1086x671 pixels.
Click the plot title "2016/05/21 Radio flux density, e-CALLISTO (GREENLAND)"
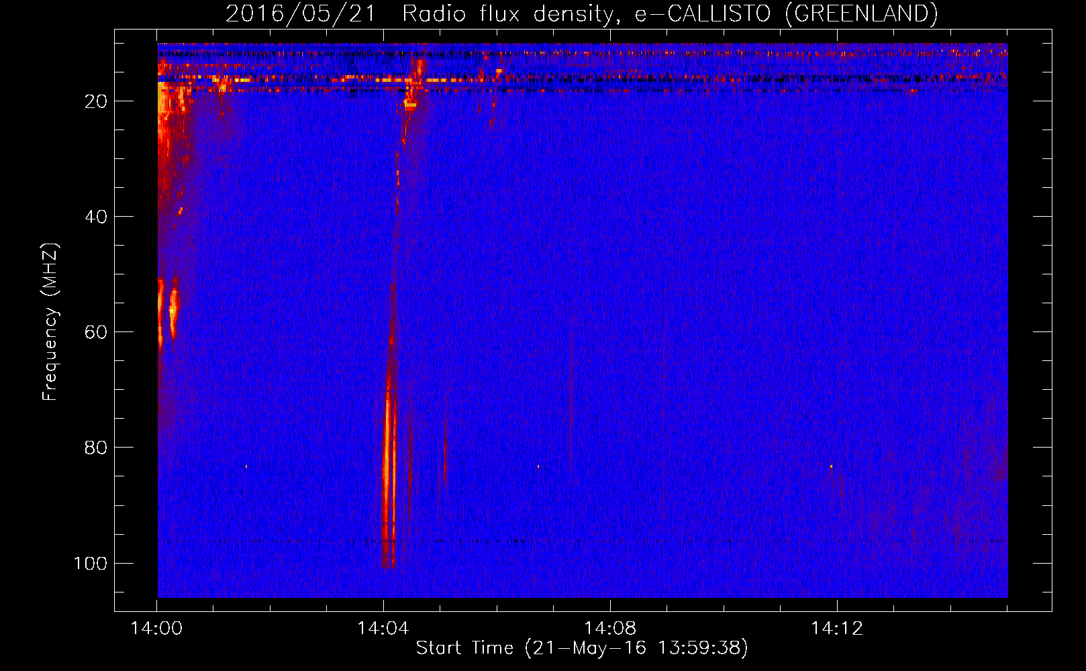click(x=581, y=13)
